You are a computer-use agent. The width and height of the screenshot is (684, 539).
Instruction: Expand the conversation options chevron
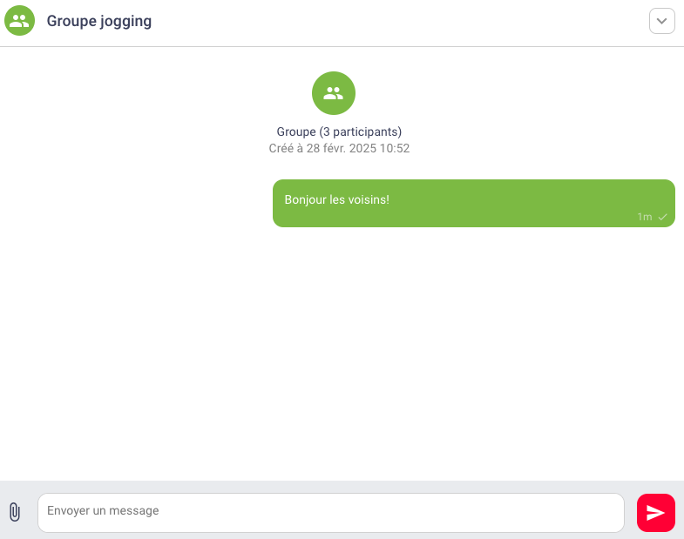(x=661, y=21)
